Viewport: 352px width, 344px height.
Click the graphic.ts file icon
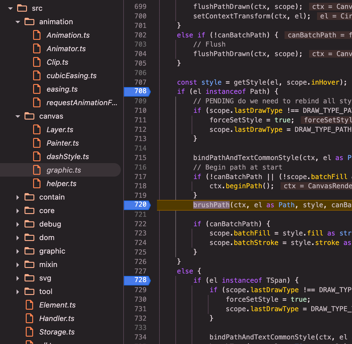click(x=37, y=170)
